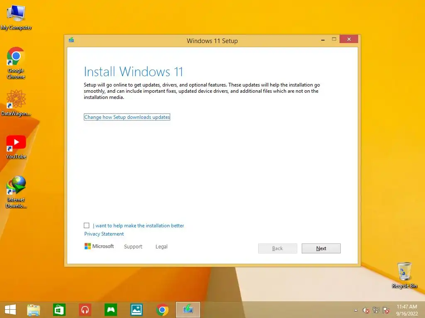This screenshot has width=425, height=318.
Task: Open the Photos app in taskbar
Action: click(x=136, y=310)
